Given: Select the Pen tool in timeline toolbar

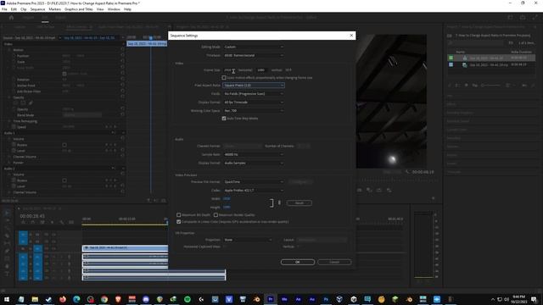Looking at the screenshot, I should 7,251.
